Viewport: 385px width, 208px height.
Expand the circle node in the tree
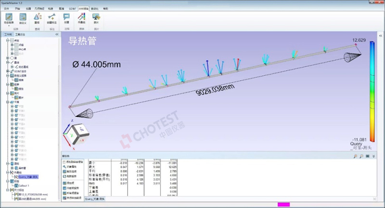8,58
